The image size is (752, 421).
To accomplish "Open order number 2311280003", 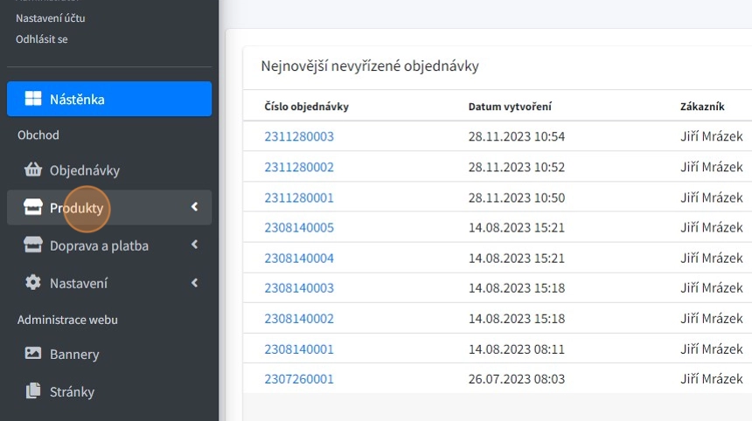I will point(299,136).
